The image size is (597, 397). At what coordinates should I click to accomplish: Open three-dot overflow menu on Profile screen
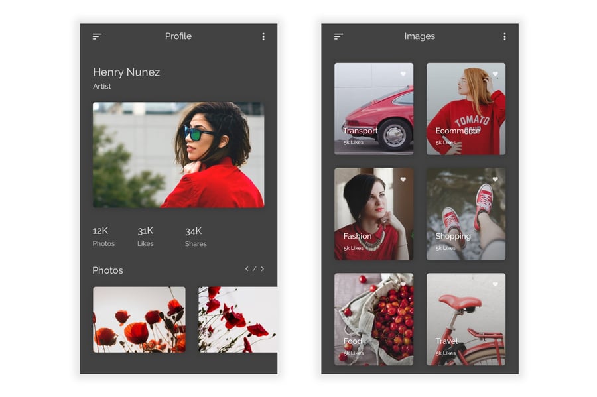tap(263, 37)
